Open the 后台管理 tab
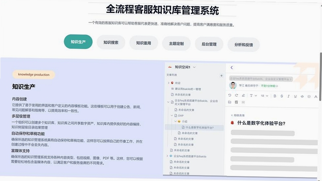The width and height of the screenshot is (322, 181). coord(209,44)
